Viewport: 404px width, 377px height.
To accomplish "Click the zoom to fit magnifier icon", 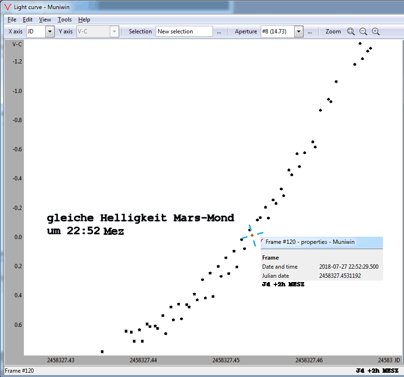I will coord(351,31).
